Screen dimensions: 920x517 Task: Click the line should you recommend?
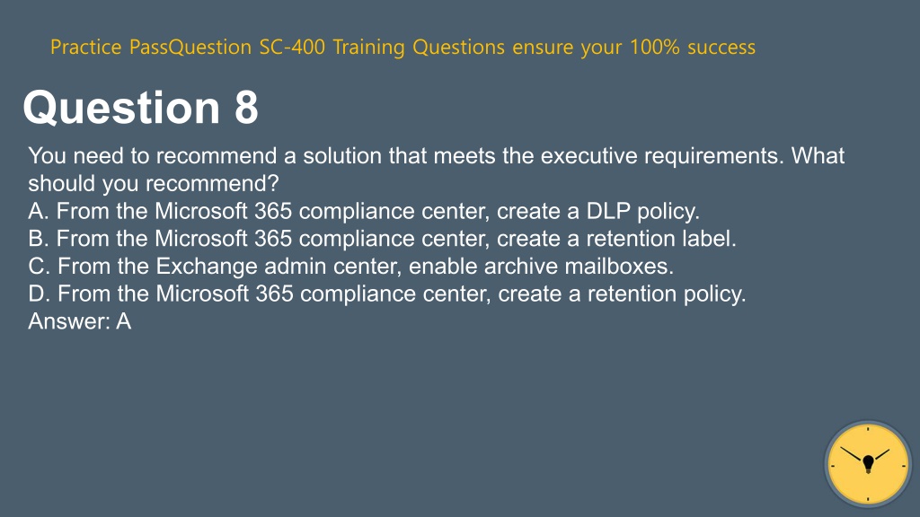[x=153, y=183]
